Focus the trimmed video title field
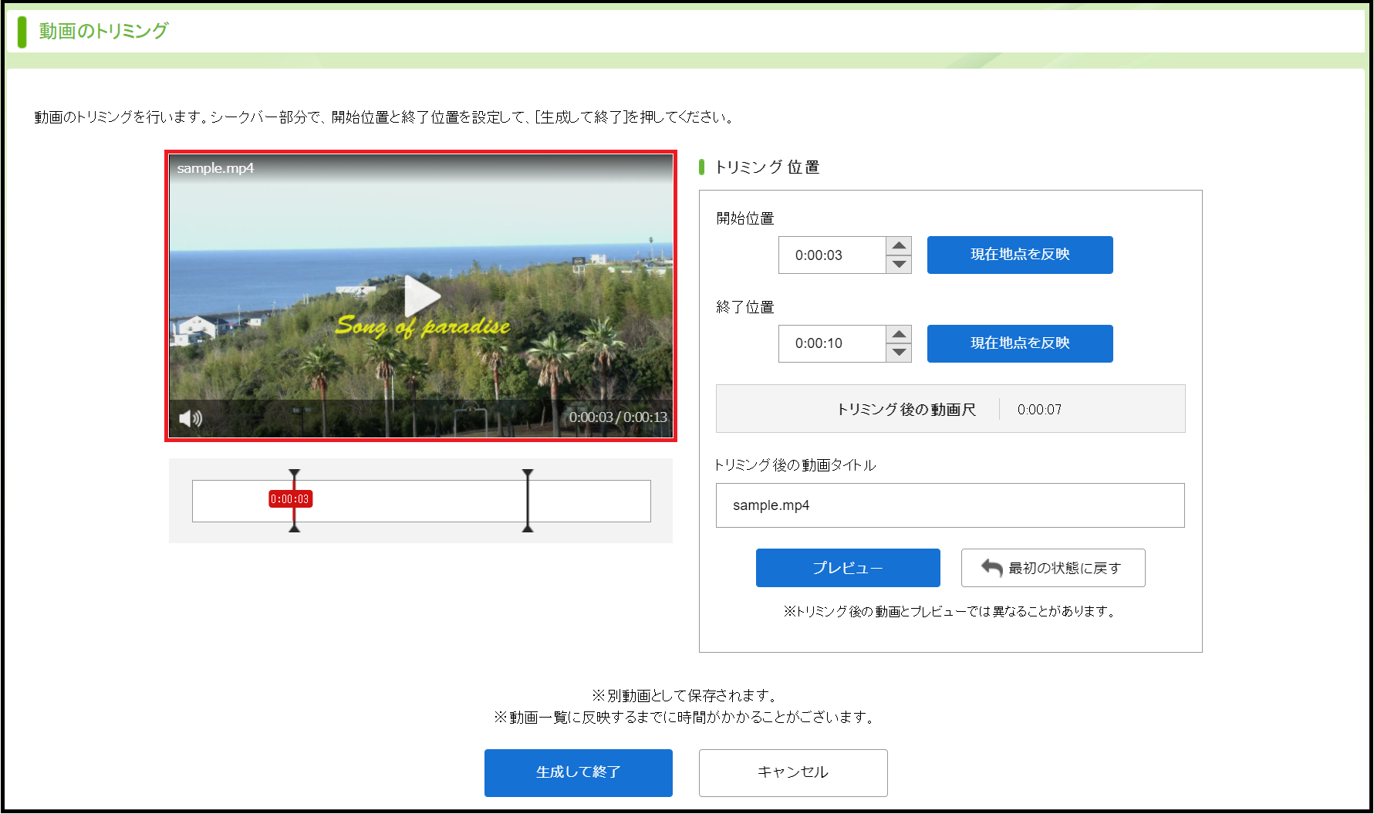Image resolution: width=1374 pixels, height=814 pixels. click(x=950, y=505)
